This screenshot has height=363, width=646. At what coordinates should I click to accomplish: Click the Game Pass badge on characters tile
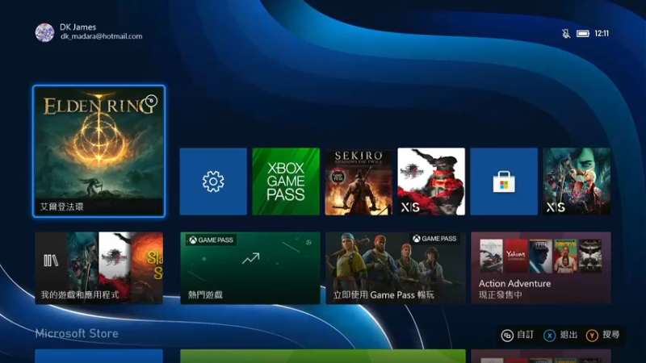point(434,239)
